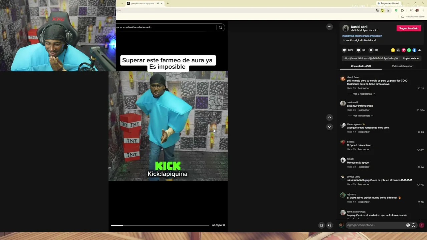This screenshot has width=427, height=240.
Task: Open comments via speech bubble icon
Action: [359, 50]
